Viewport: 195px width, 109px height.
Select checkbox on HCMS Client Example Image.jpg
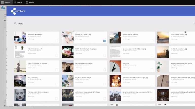[x=104, y=55]
